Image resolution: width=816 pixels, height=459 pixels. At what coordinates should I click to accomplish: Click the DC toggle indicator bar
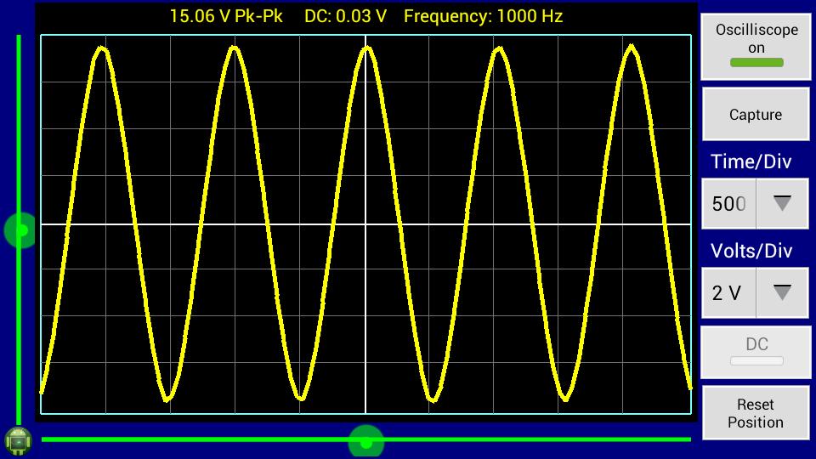pyautogui.click(x=756, y=361)
